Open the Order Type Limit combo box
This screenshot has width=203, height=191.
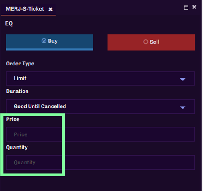100,78
